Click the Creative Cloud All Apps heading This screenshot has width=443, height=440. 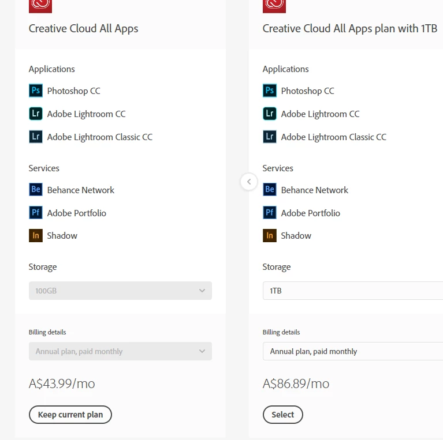(83, 29)
